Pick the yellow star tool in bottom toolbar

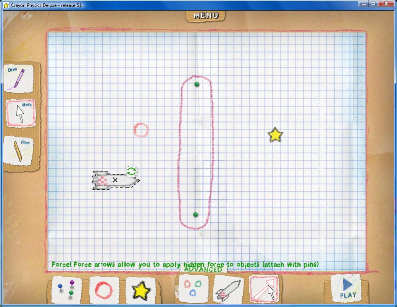[x=141, y=290]
